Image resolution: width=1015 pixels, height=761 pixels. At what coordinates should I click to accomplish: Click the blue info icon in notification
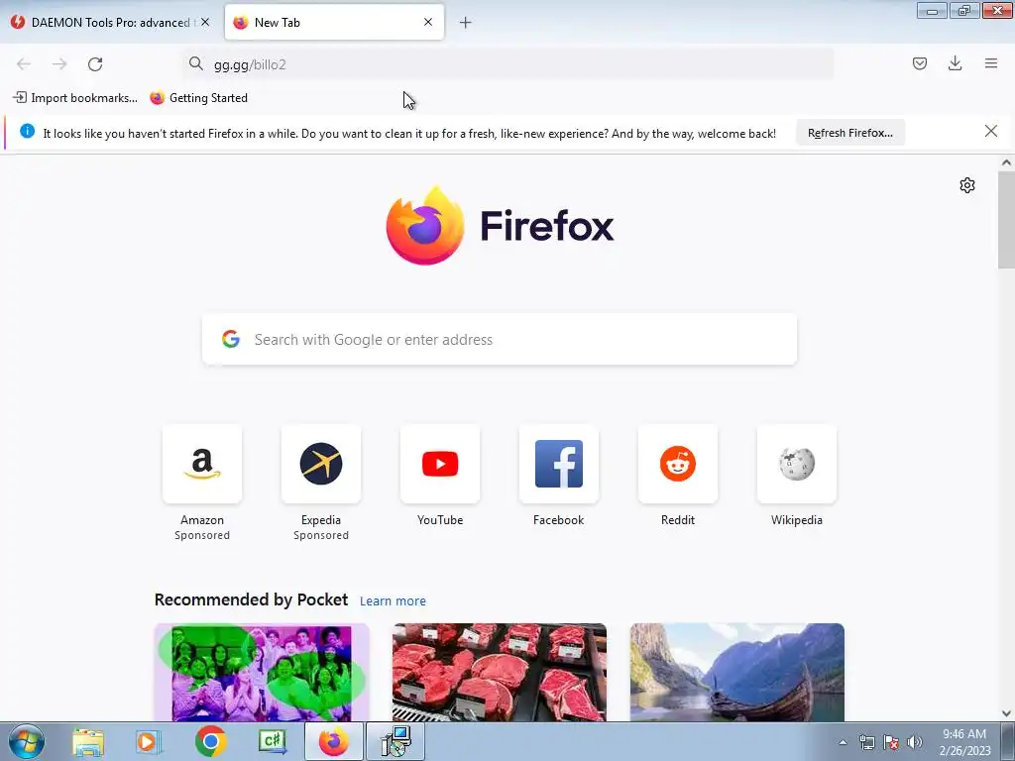click(27, 132)
